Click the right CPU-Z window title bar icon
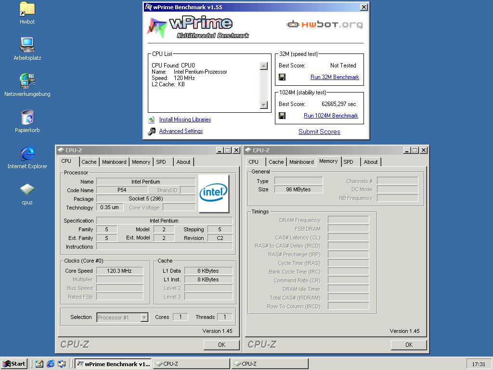The height and width of the screenshot is (370, 493). click(x=248, y=150)
